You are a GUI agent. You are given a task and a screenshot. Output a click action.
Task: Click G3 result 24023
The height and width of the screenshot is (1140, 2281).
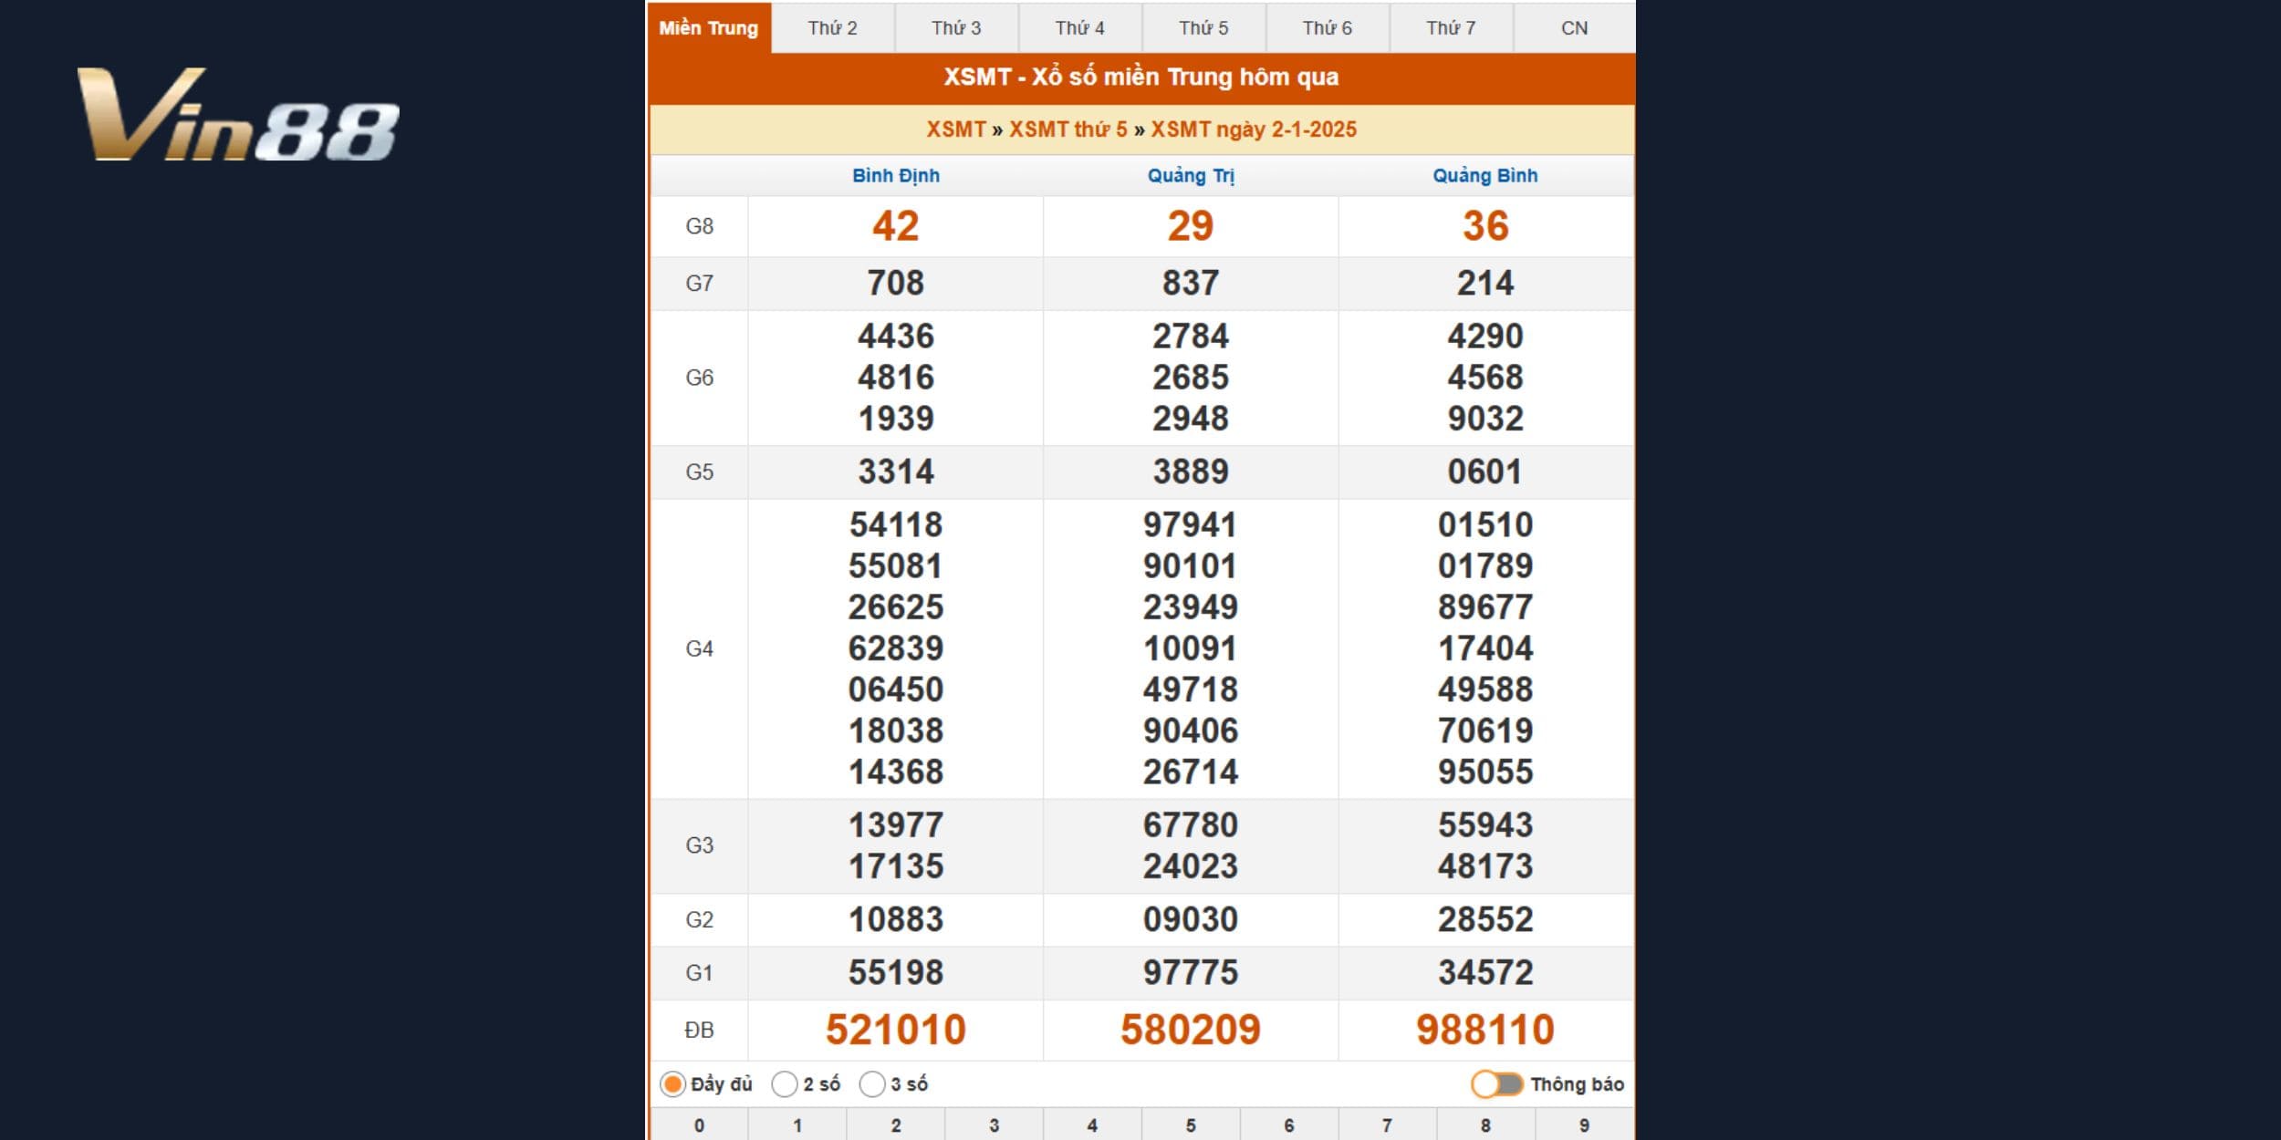click(1191, 867)
